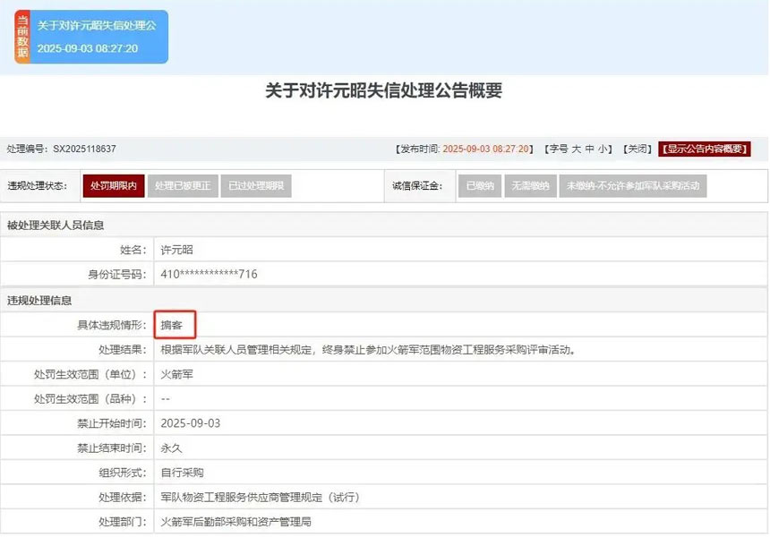
Task: Click the 显示公告内容概要 button
Action: (704, 149)
